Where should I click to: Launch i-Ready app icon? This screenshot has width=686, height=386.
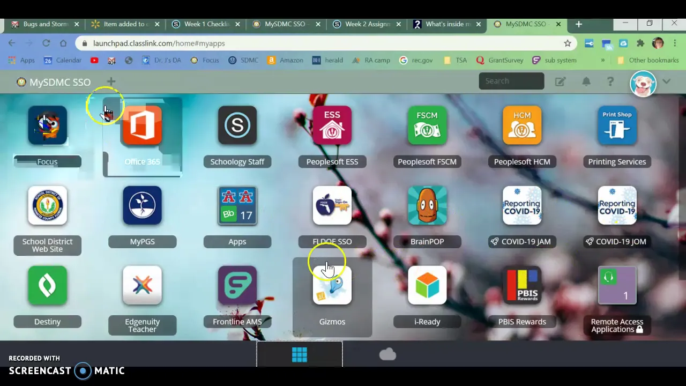427,285
